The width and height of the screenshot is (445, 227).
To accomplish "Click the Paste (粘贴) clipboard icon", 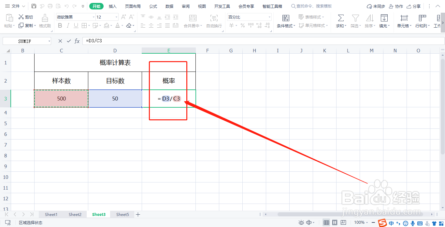I will click(9, 18).
